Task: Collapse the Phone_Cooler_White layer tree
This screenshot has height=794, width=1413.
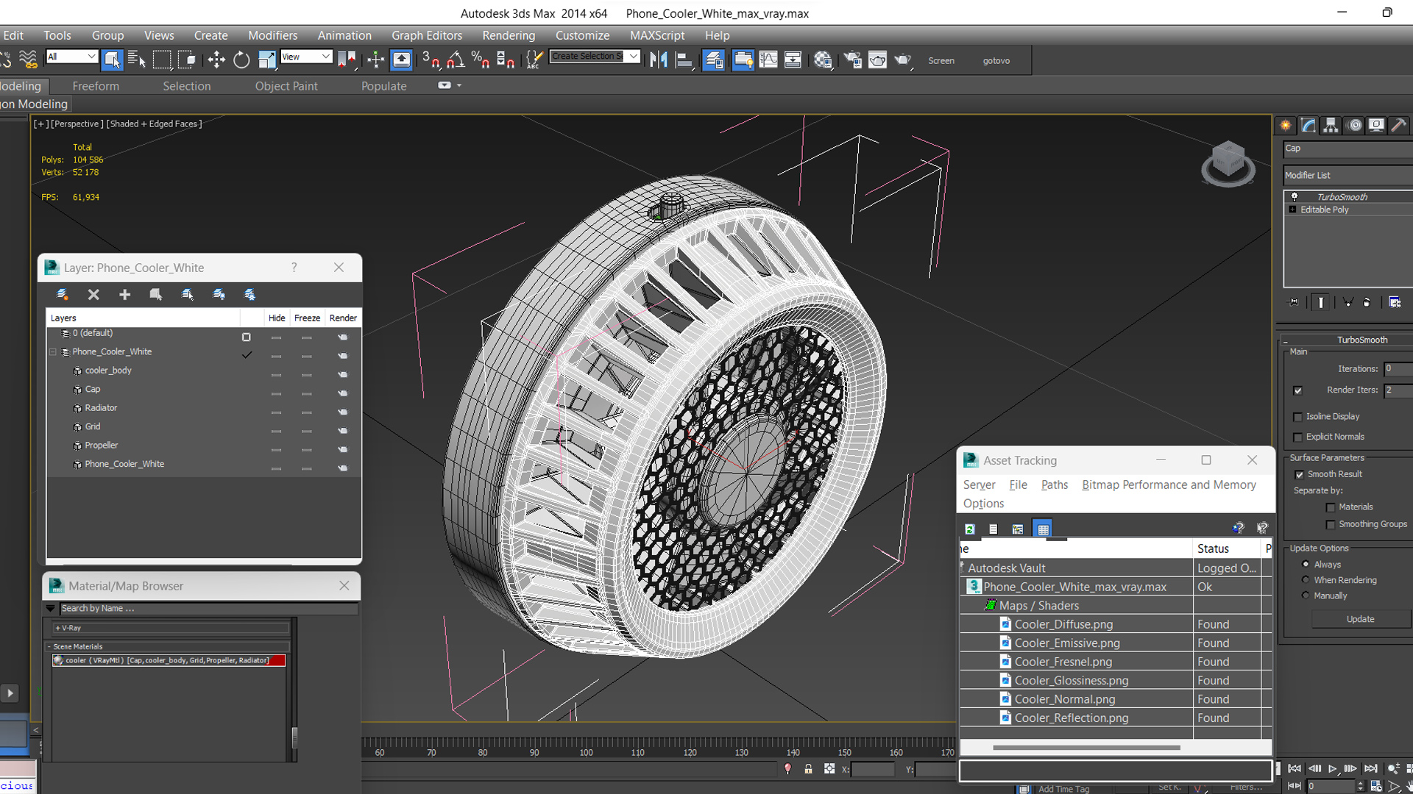Action: [53, 352]
